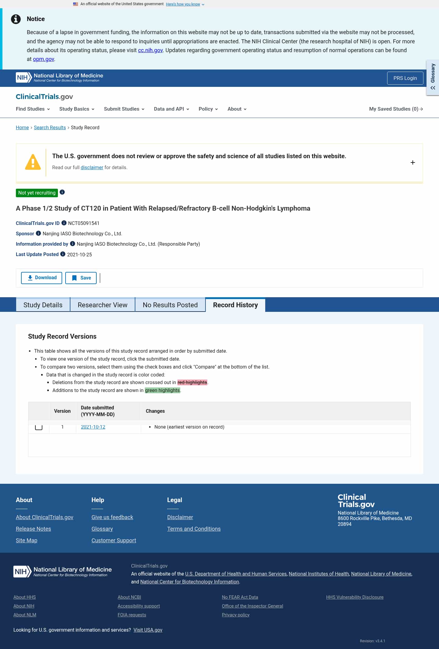The width and height of the screenshot is (439, 649).
Task: Open the Study Basics menu
Action: 77,109
